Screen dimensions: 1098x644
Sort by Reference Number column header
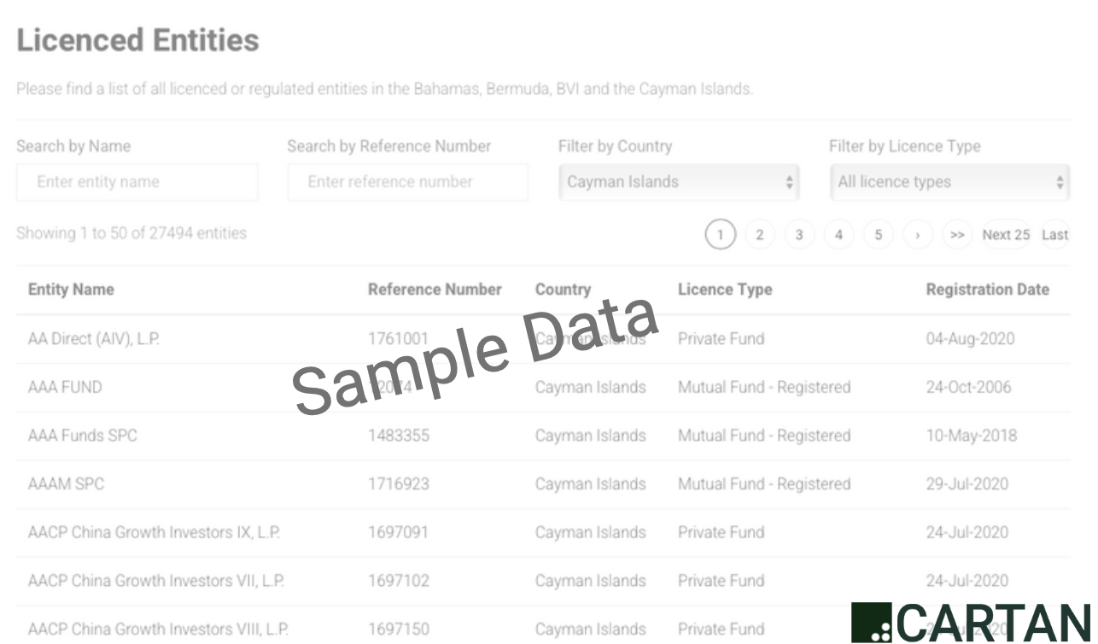(x=435, y=290)
